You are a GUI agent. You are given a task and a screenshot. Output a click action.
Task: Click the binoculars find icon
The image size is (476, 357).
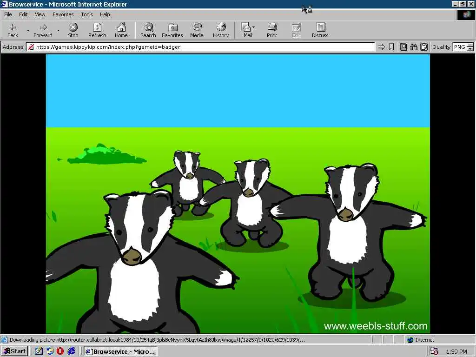tap(413, 47)
